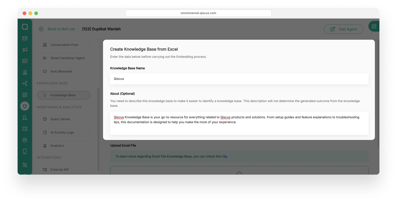This screenshot has height=202, width=397.
Task: Click the "About (Optional)" label
Action: pos(122,94)
